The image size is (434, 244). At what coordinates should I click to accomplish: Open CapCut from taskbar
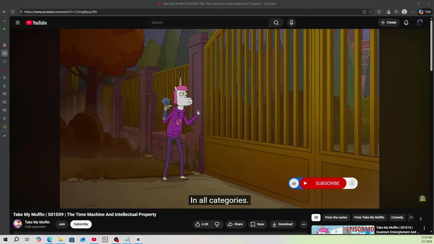(x=138, y=240)
